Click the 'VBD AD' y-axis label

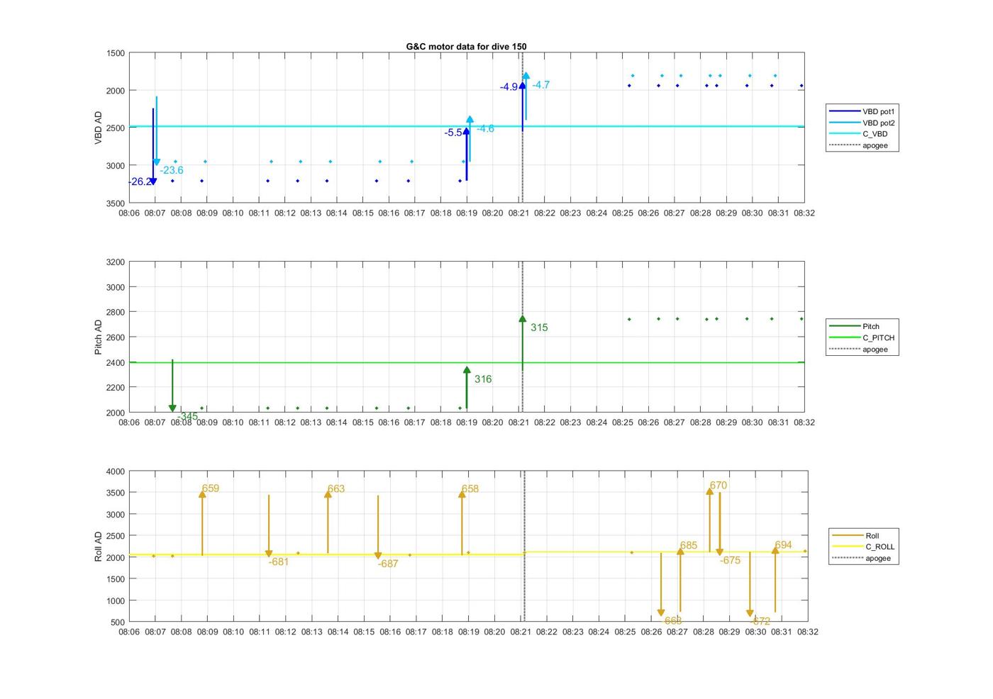click(x=99, y=128)
